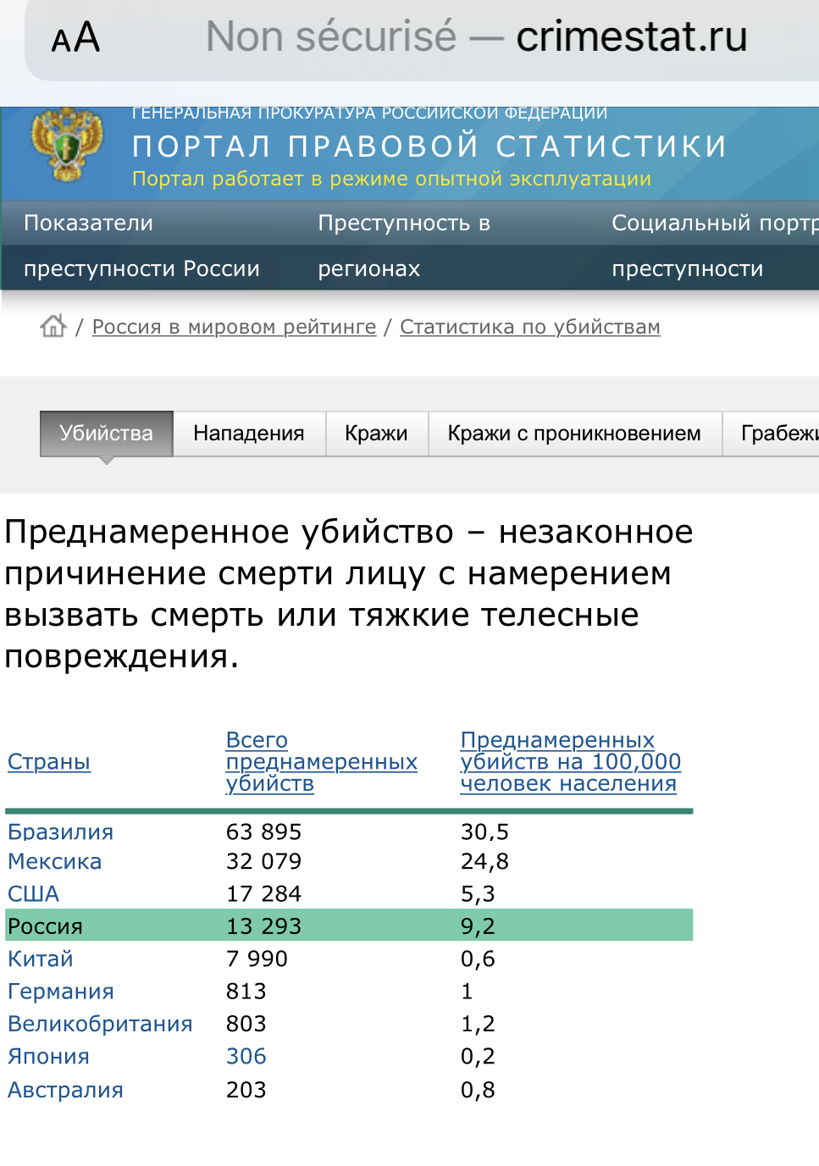
Task: Open 'Показатели преступности России' menu
Action: [x=141, y=246]
